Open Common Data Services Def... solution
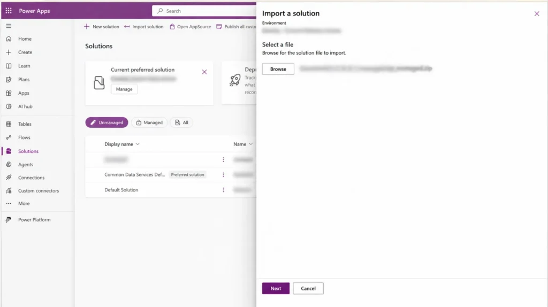548x307 pixels. (134, 175)
